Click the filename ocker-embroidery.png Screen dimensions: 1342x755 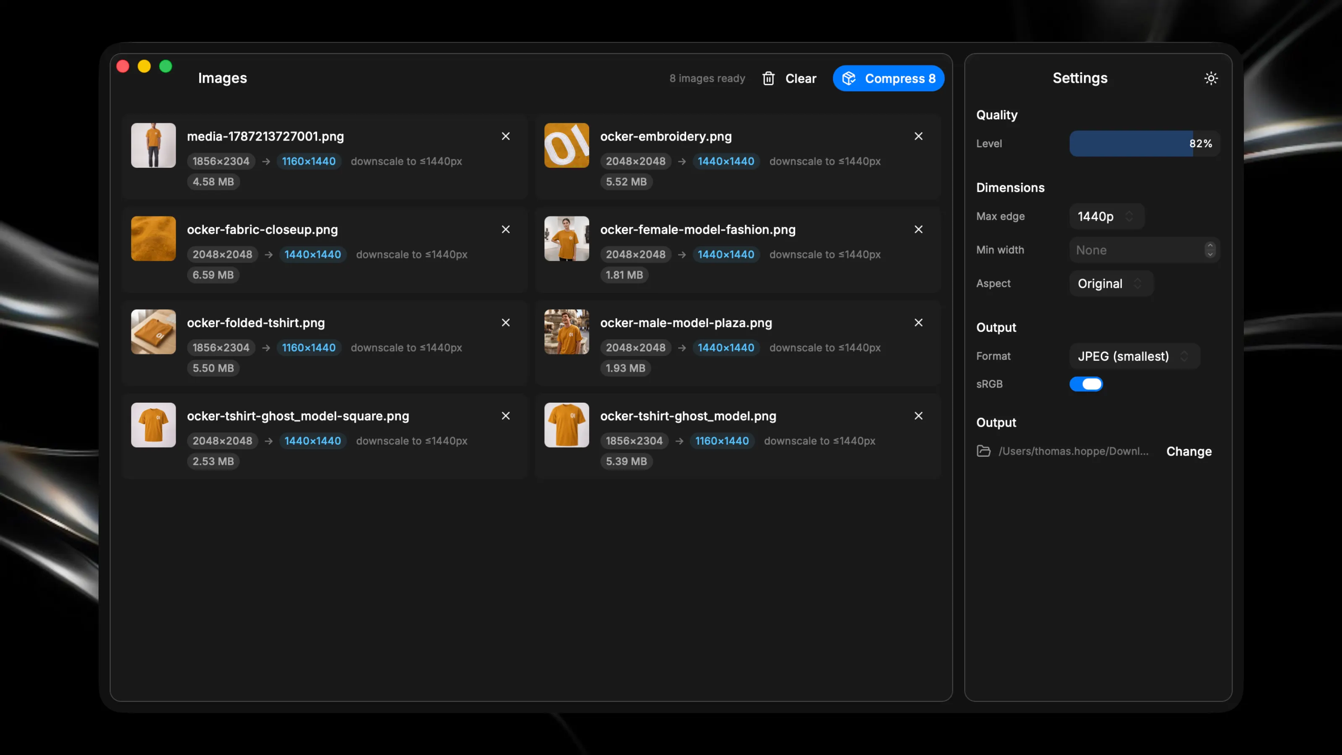click(x=666, y=136)
